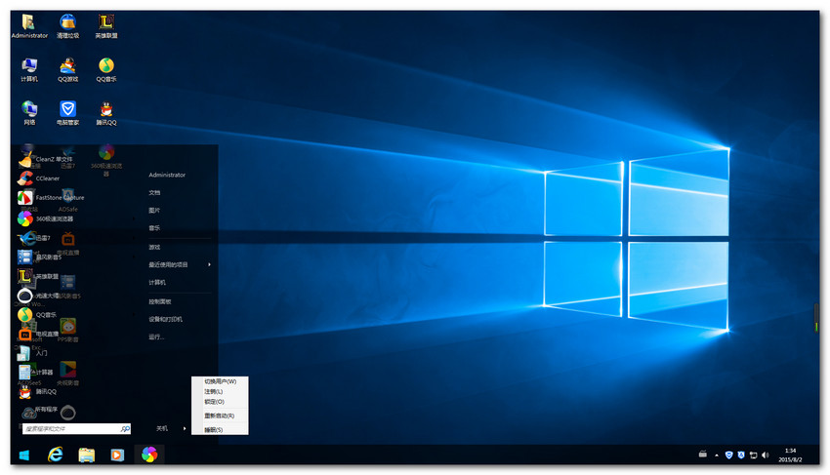Image resolution: width=830 pixels, height=475 pixels.
Task: Click the volume speaker tray icon
Action: 765,455
